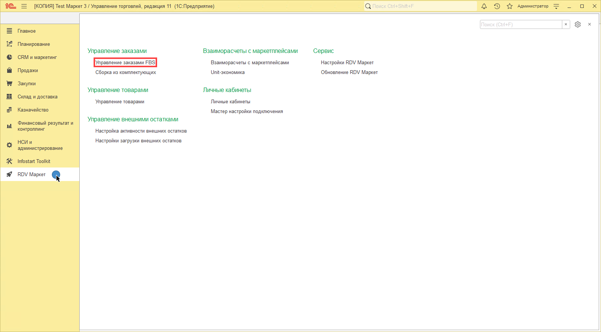
Task: Open favorites star icon
Action: [510, 6]
